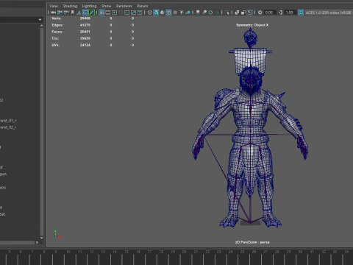353x265 pixels.
Task: Click the Grease Pencil icon
Action: click(92, 13)
